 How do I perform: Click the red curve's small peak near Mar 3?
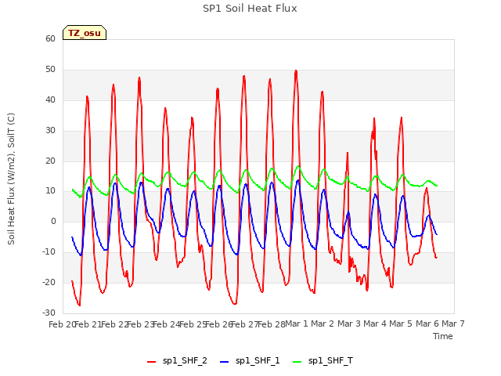[348, 153]
